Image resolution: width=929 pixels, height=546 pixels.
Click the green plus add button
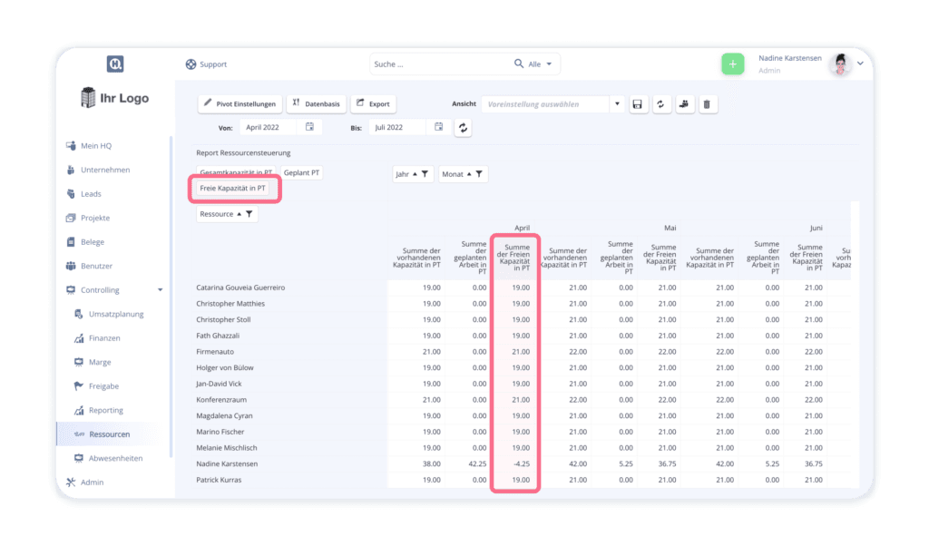(x=732, y=64)
